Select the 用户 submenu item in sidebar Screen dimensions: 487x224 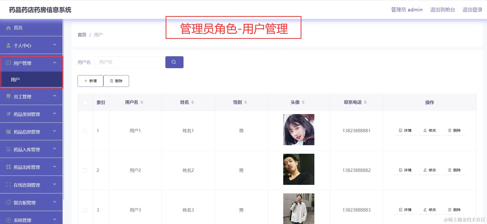(x=31, y=80)
